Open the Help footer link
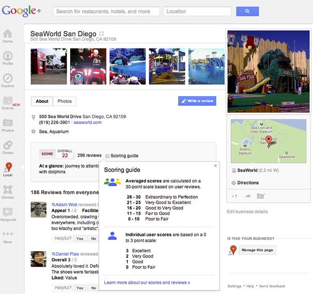313x294 pixels. click(x=250, y=286)
